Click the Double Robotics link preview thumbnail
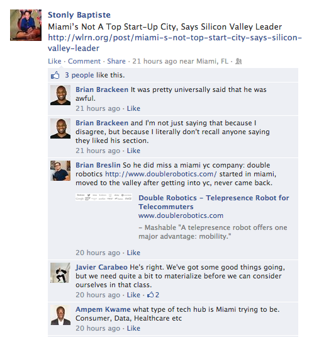Screen dimensions: 319x337 pyautogui.click(x=104, y=197)
